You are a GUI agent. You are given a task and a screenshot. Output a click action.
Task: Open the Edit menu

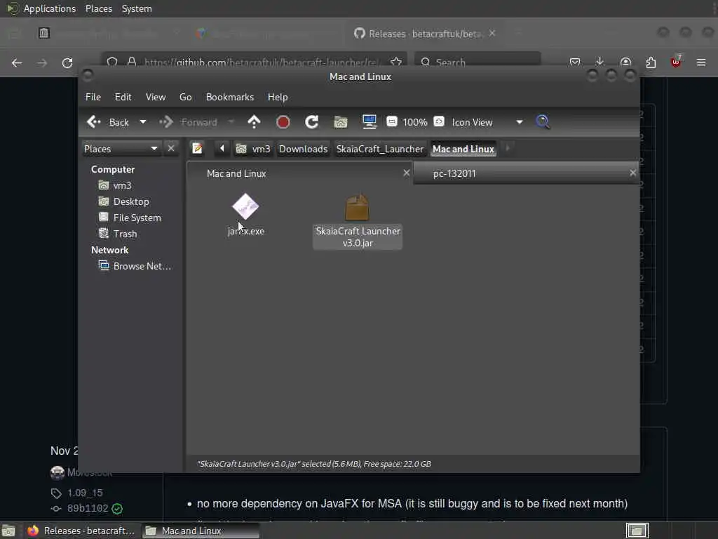coord(123,97)
